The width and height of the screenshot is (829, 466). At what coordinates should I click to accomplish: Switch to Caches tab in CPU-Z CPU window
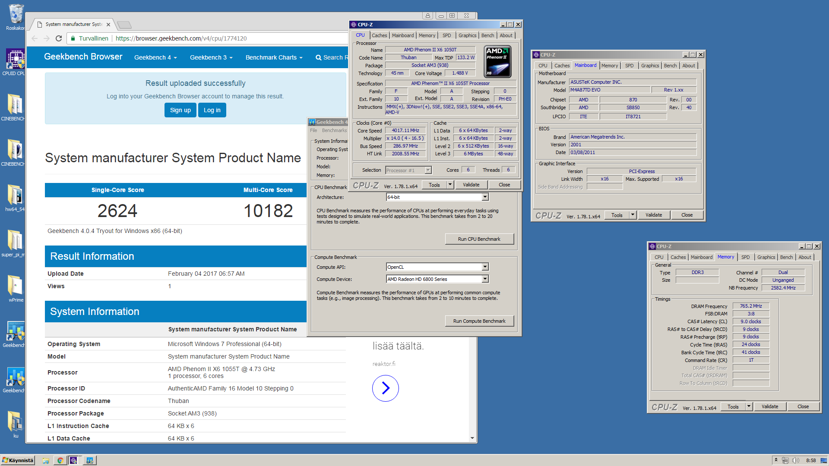click(379, 35)
